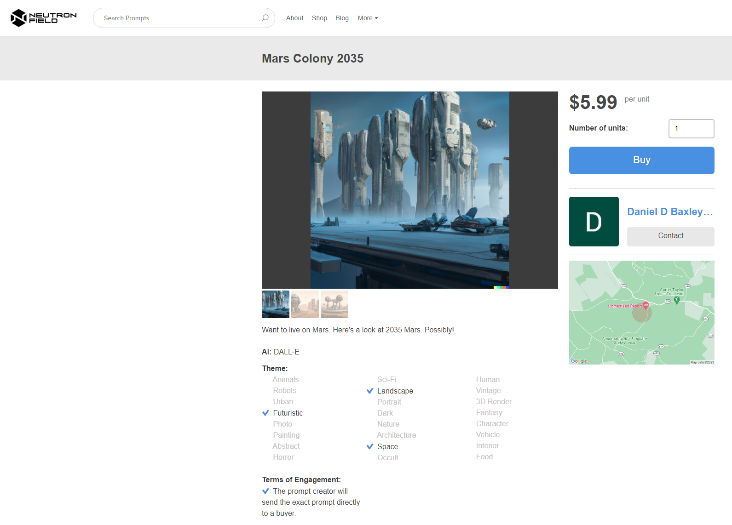
Task: Click the search magnifier icon
Action: (265, 18)
